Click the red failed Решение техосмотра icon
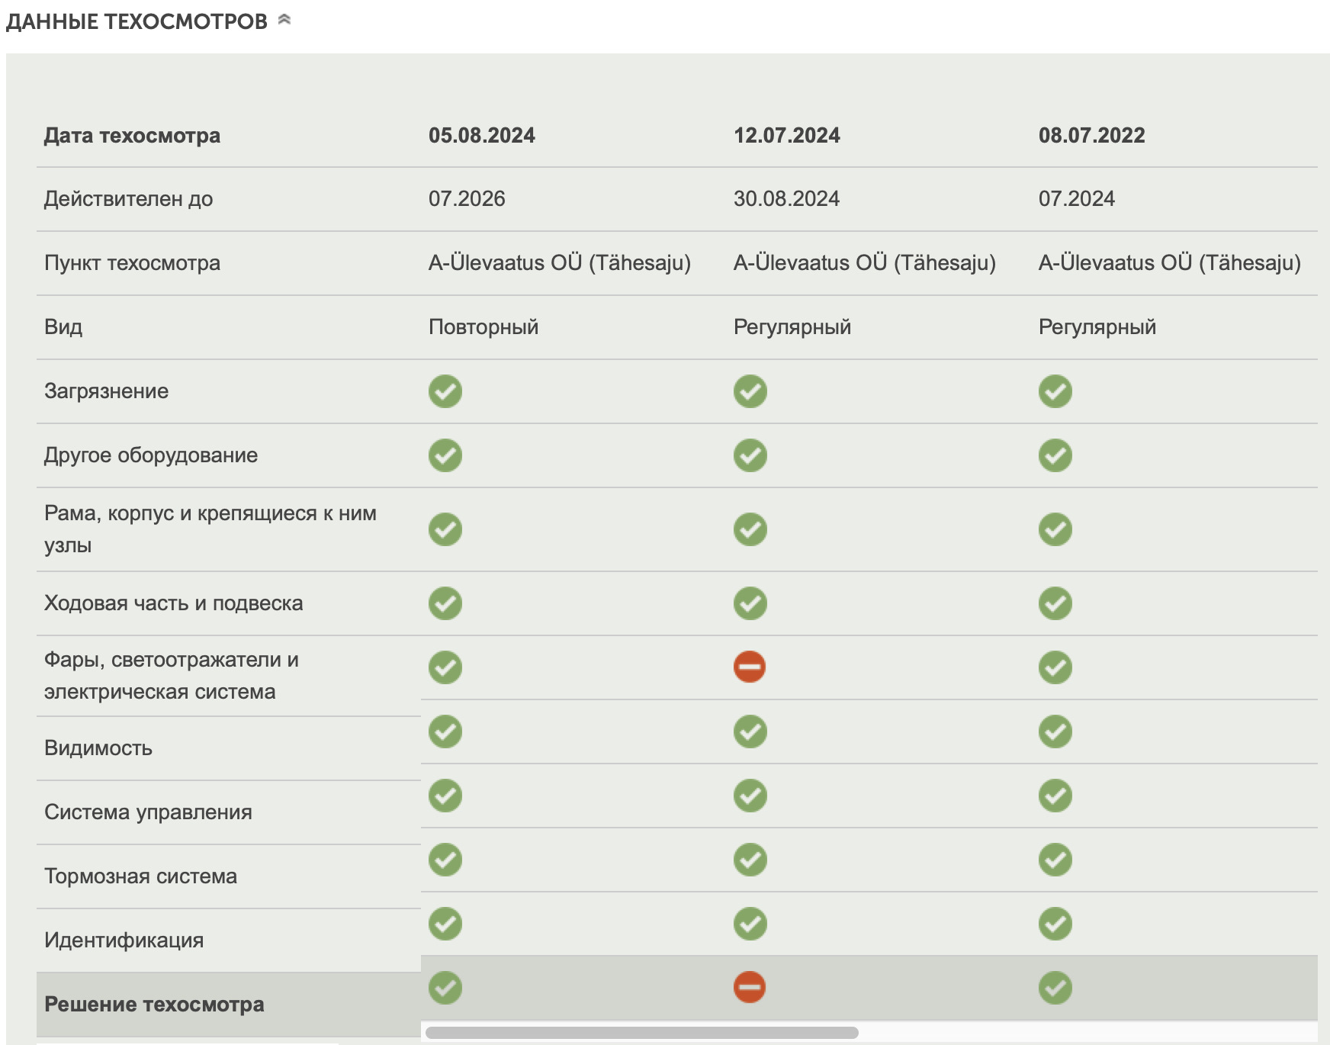This screenshot has width=1330, height=1045. pyautogui.click(x=750, y=987)
